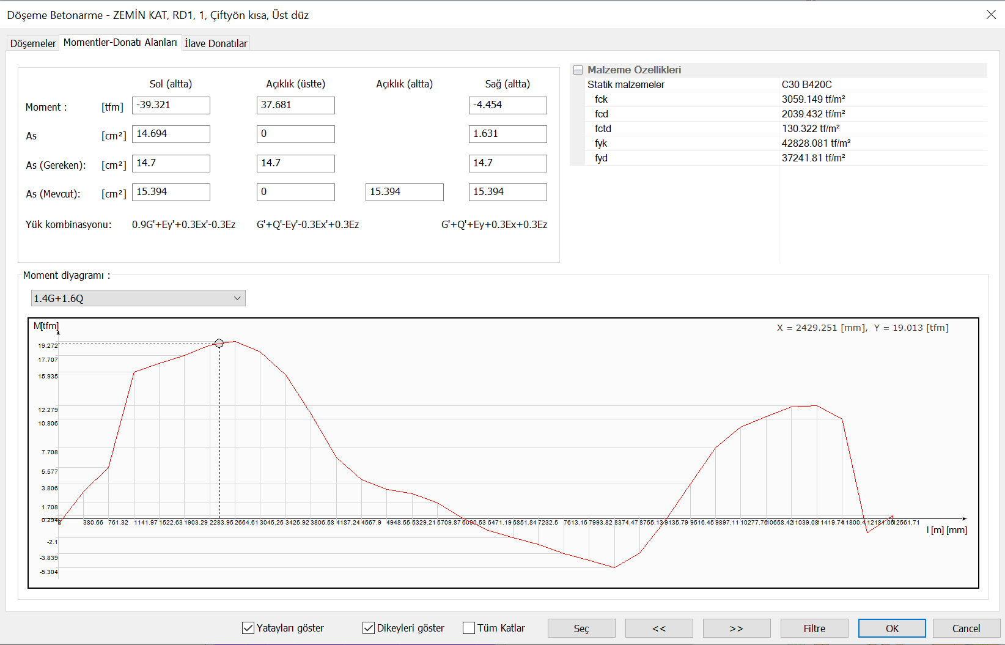Confirm with the OK button

point(891,628)
